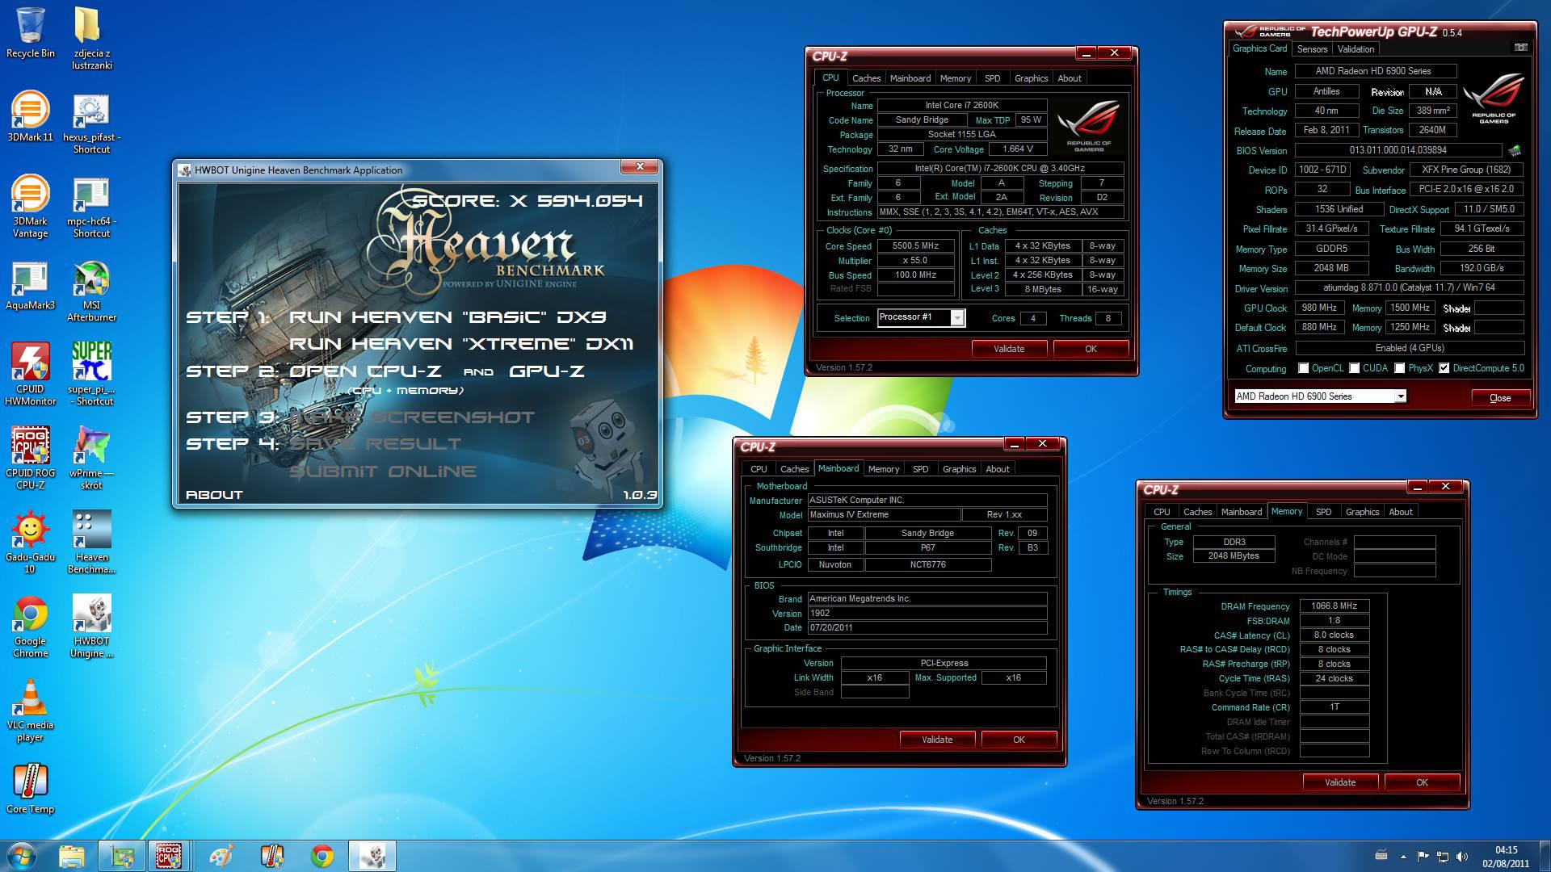
Task: Toggle the OpenCL checkbox in GPU-Z
Action: (1303, 368)
